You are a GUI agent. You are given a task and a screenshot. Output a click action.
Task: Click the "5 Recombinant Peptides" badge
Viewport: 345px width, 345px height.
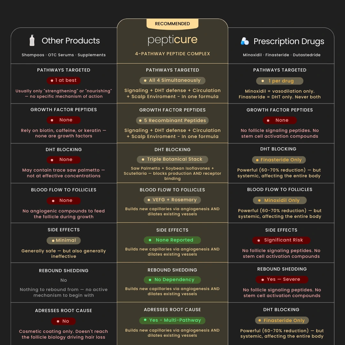point(172,120)
